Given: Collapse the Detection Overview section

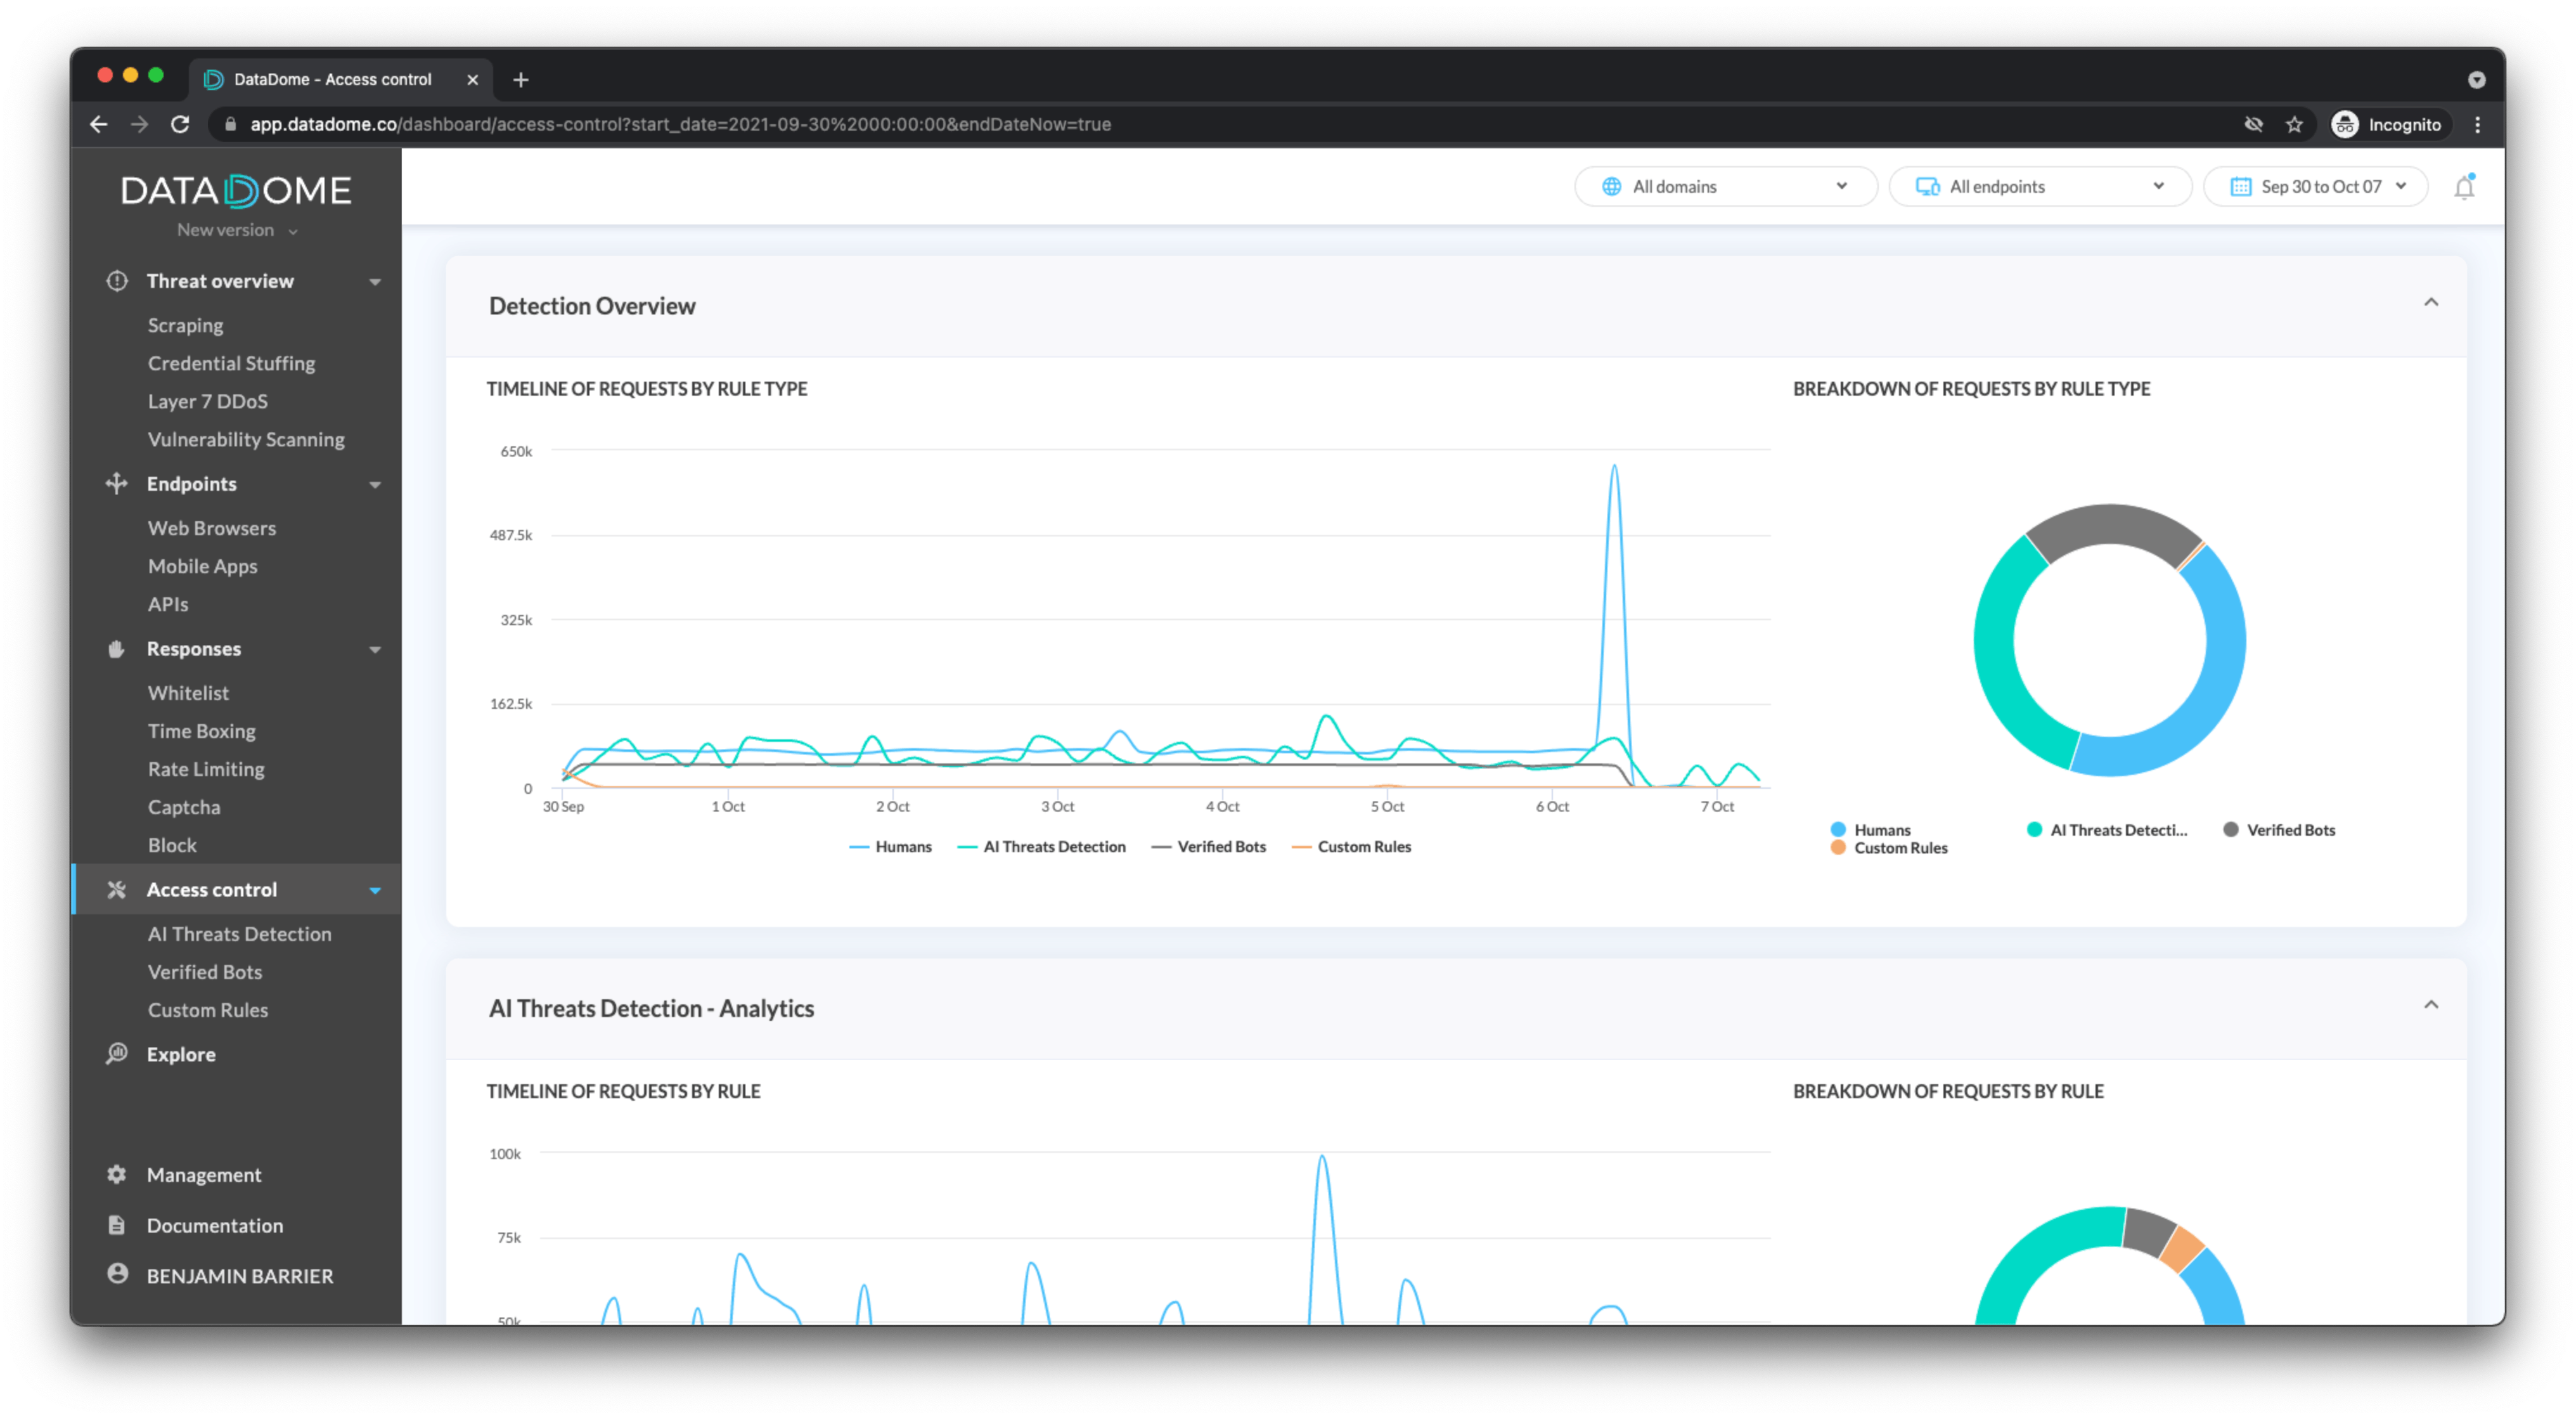Looking at the screenshot, I should tap(2431, 303).
